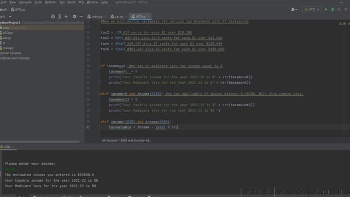
Task: Click the elif income breadcrumb below editor
Action: (126, 141)
